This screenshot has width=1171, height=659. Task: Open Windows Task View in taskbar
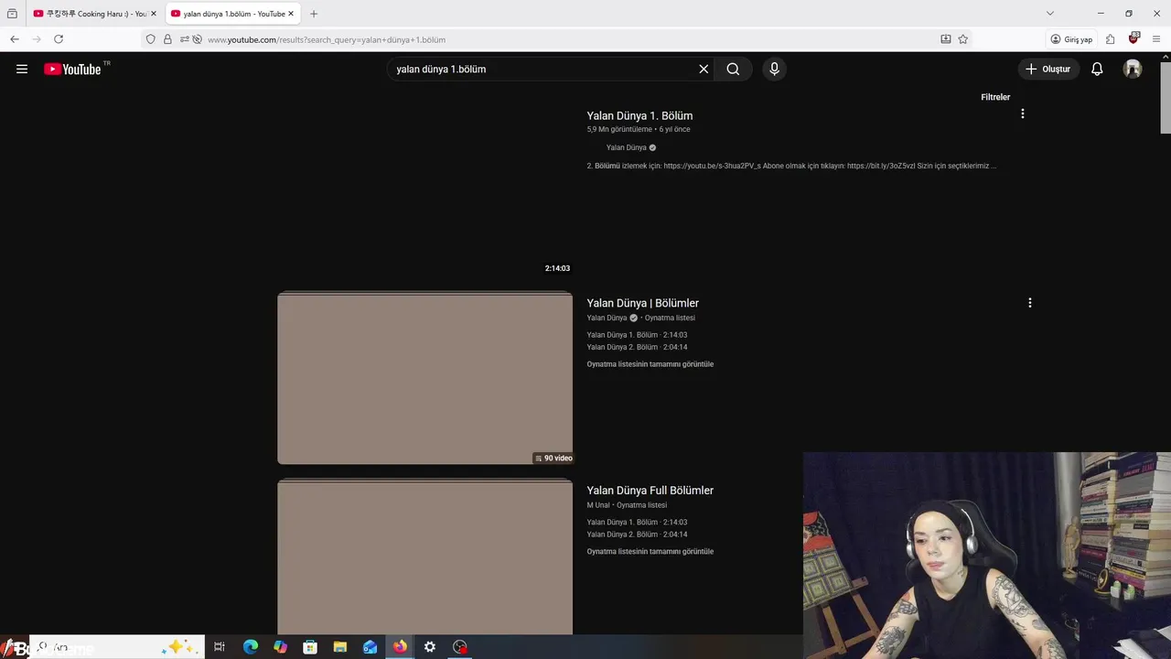pos(220,647)
